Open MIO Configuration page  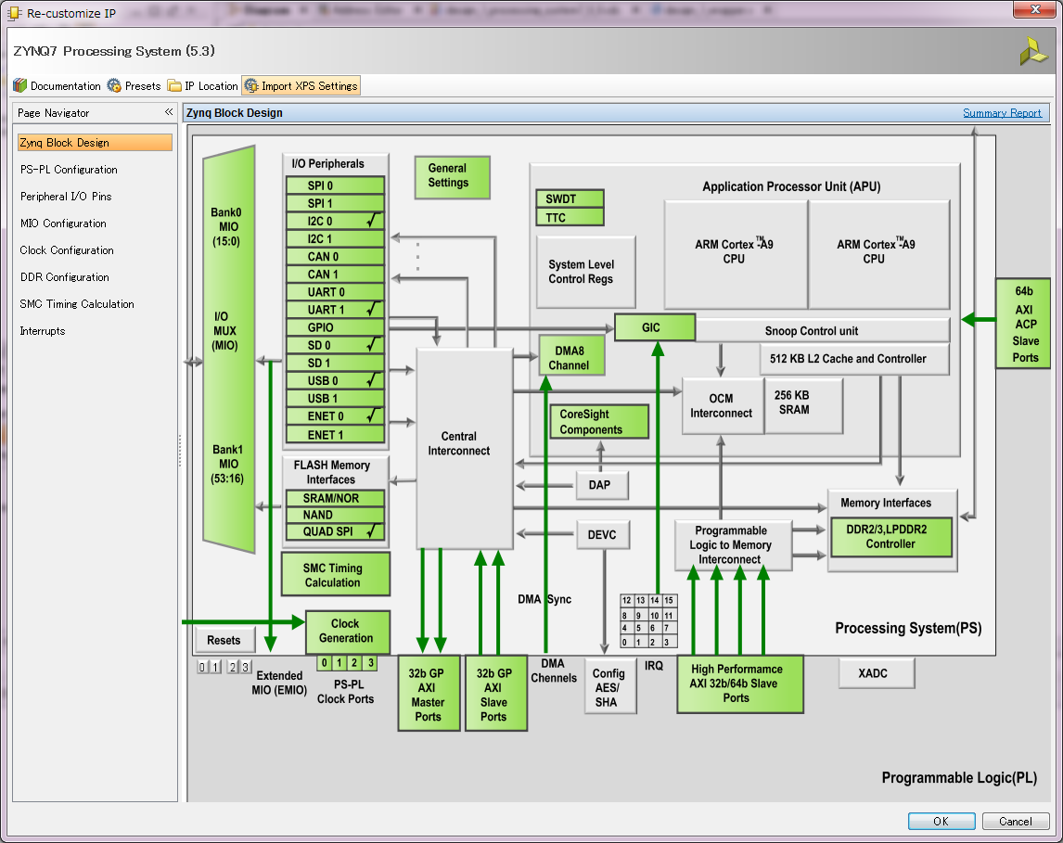[x=63, y=223]
